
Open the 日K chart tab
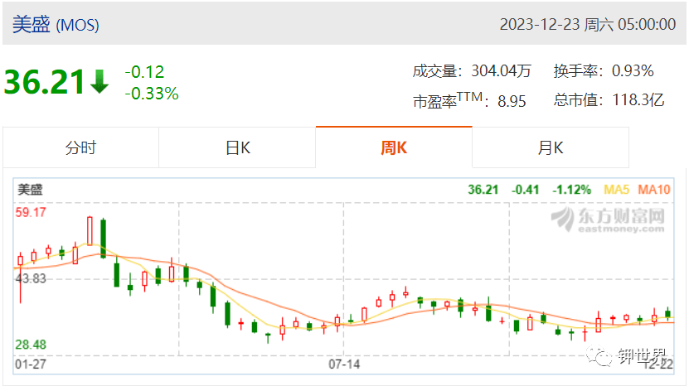pyautogui.click(x=237, y=147)
